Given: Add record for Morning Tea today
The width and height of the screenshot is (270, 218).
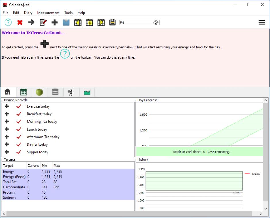Looking at the screenshot, I should click(7, 122).
